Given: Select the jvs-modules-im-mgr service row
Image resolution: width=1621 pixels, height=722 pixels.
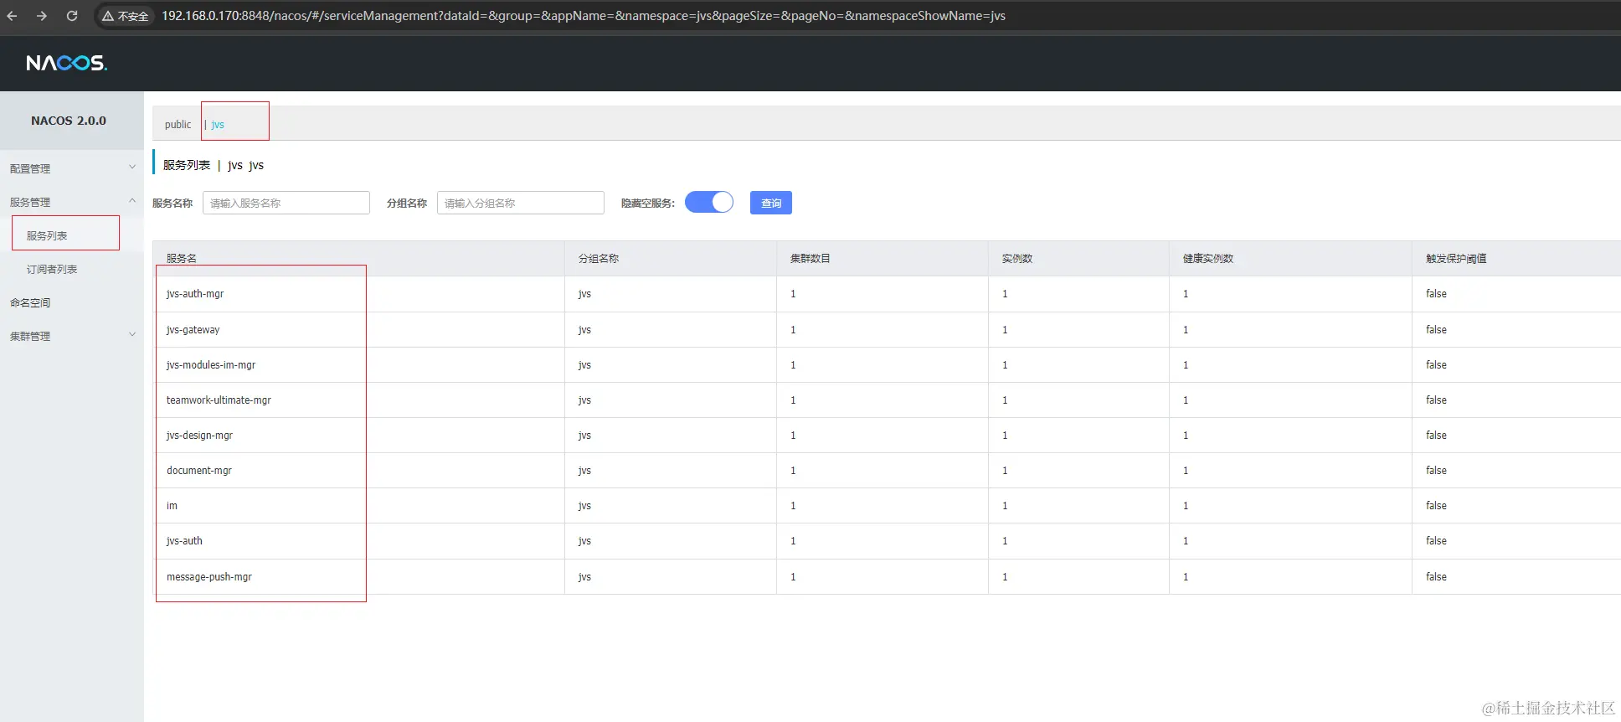Looking at the screenshot, I should [887, 365].
